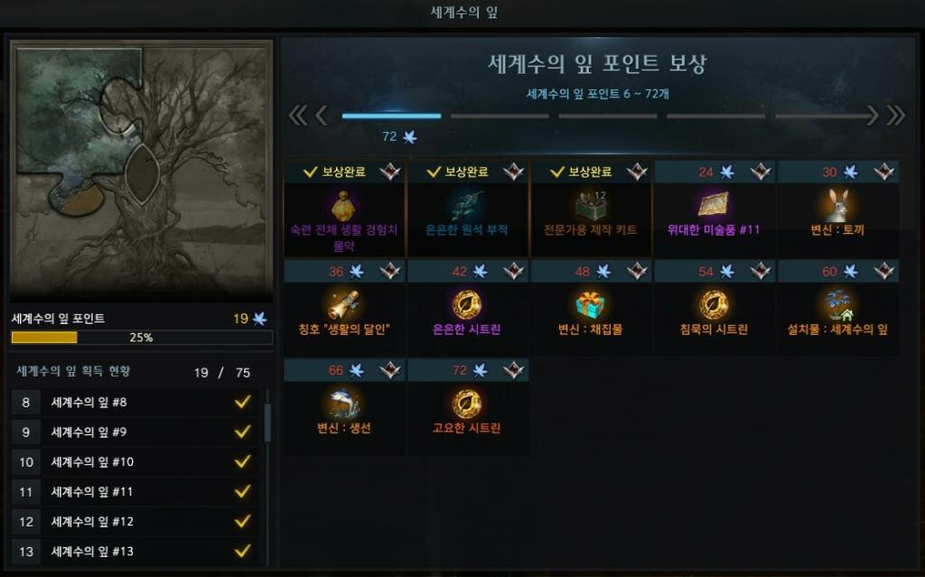The width and height of the screenshot is (925, 577).
Task: Select the 위대한 미술품 #11 painting icon
Action: (x=714, y=205)
